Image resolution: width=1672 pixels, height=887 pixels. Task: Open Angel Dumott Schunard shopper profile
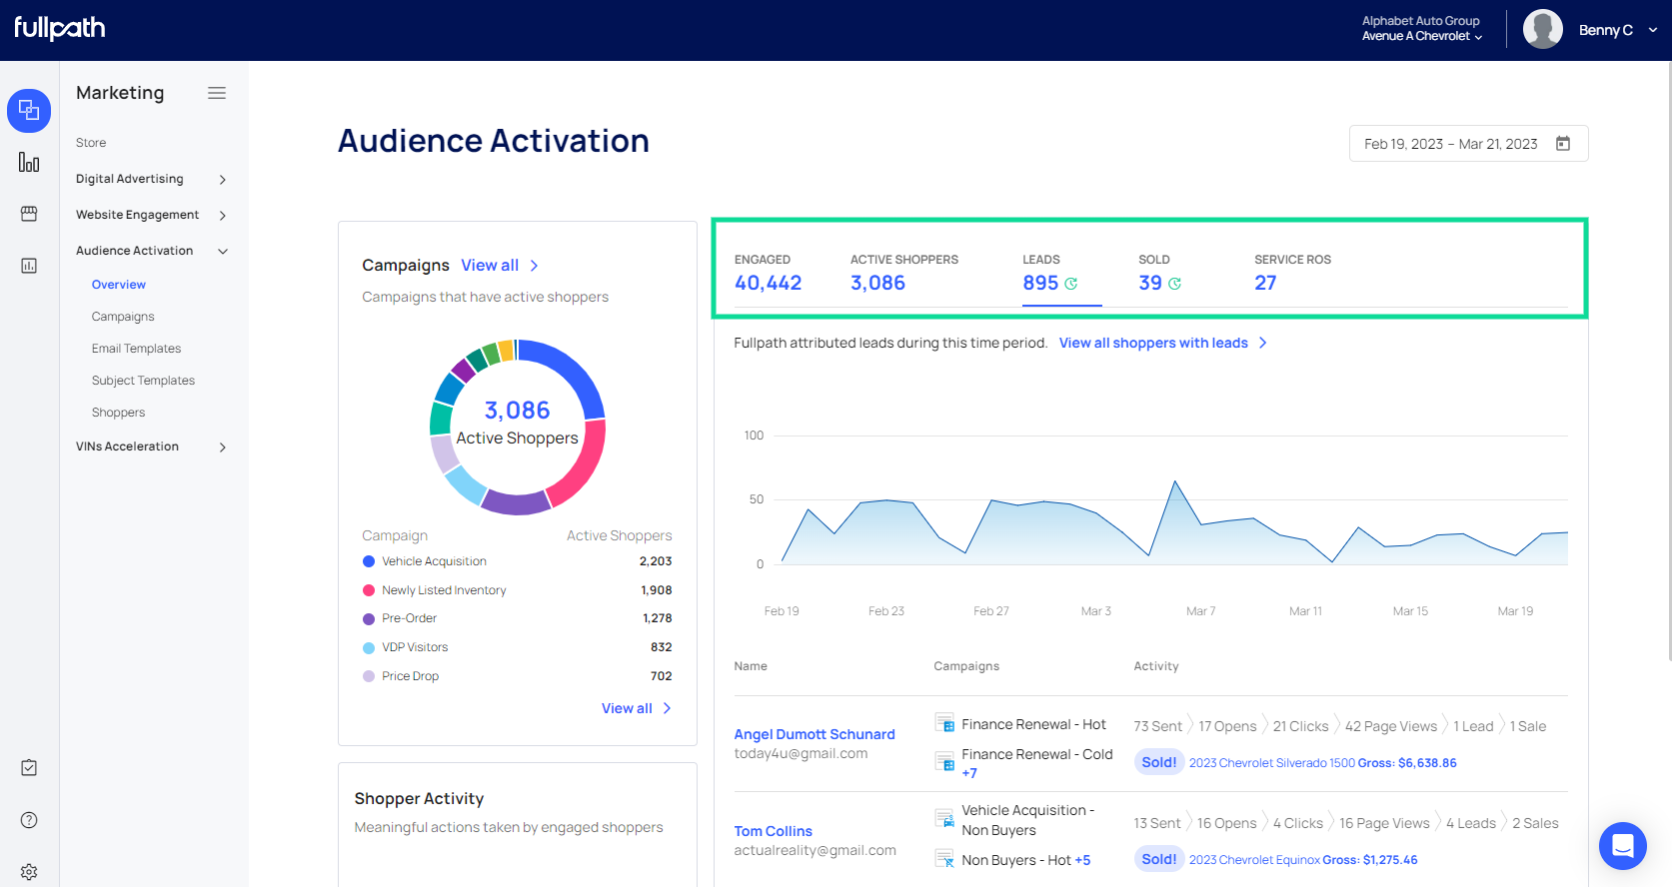click(814, 734)
